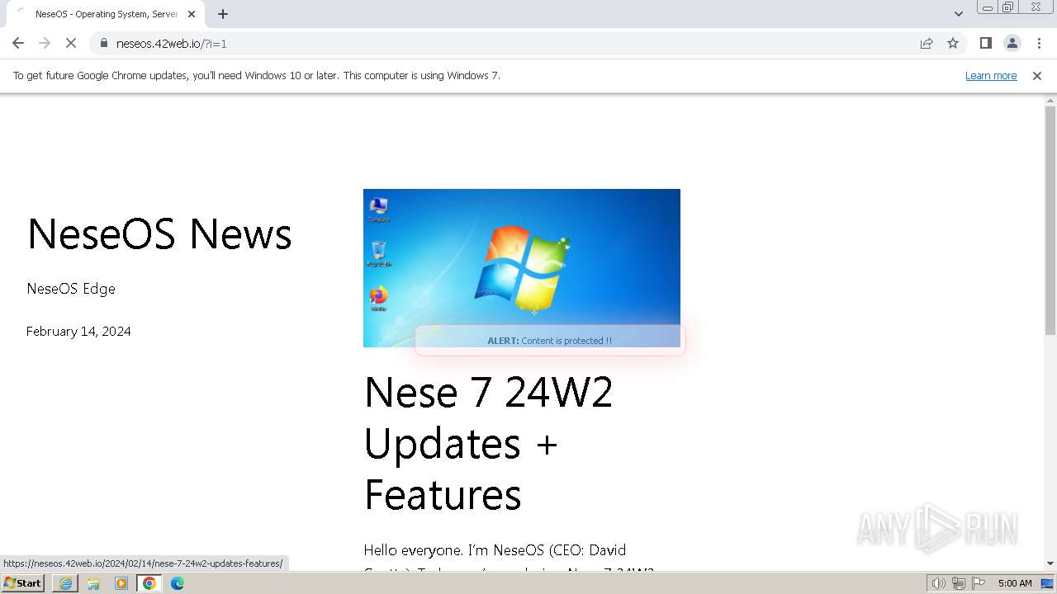Open Nese 7 24W2 Updates + Features article

(488, 443)
